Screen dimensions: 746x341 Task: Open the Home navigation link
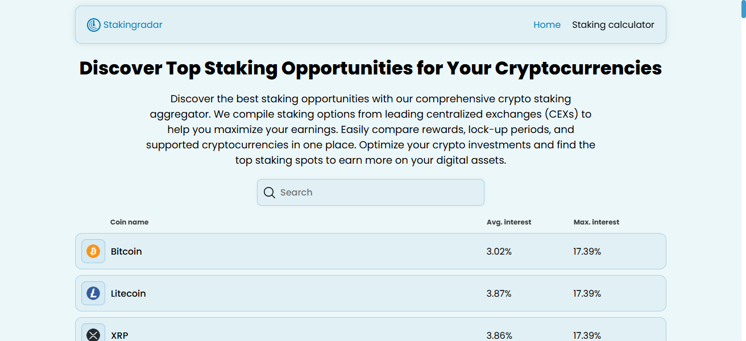[547, 25]
